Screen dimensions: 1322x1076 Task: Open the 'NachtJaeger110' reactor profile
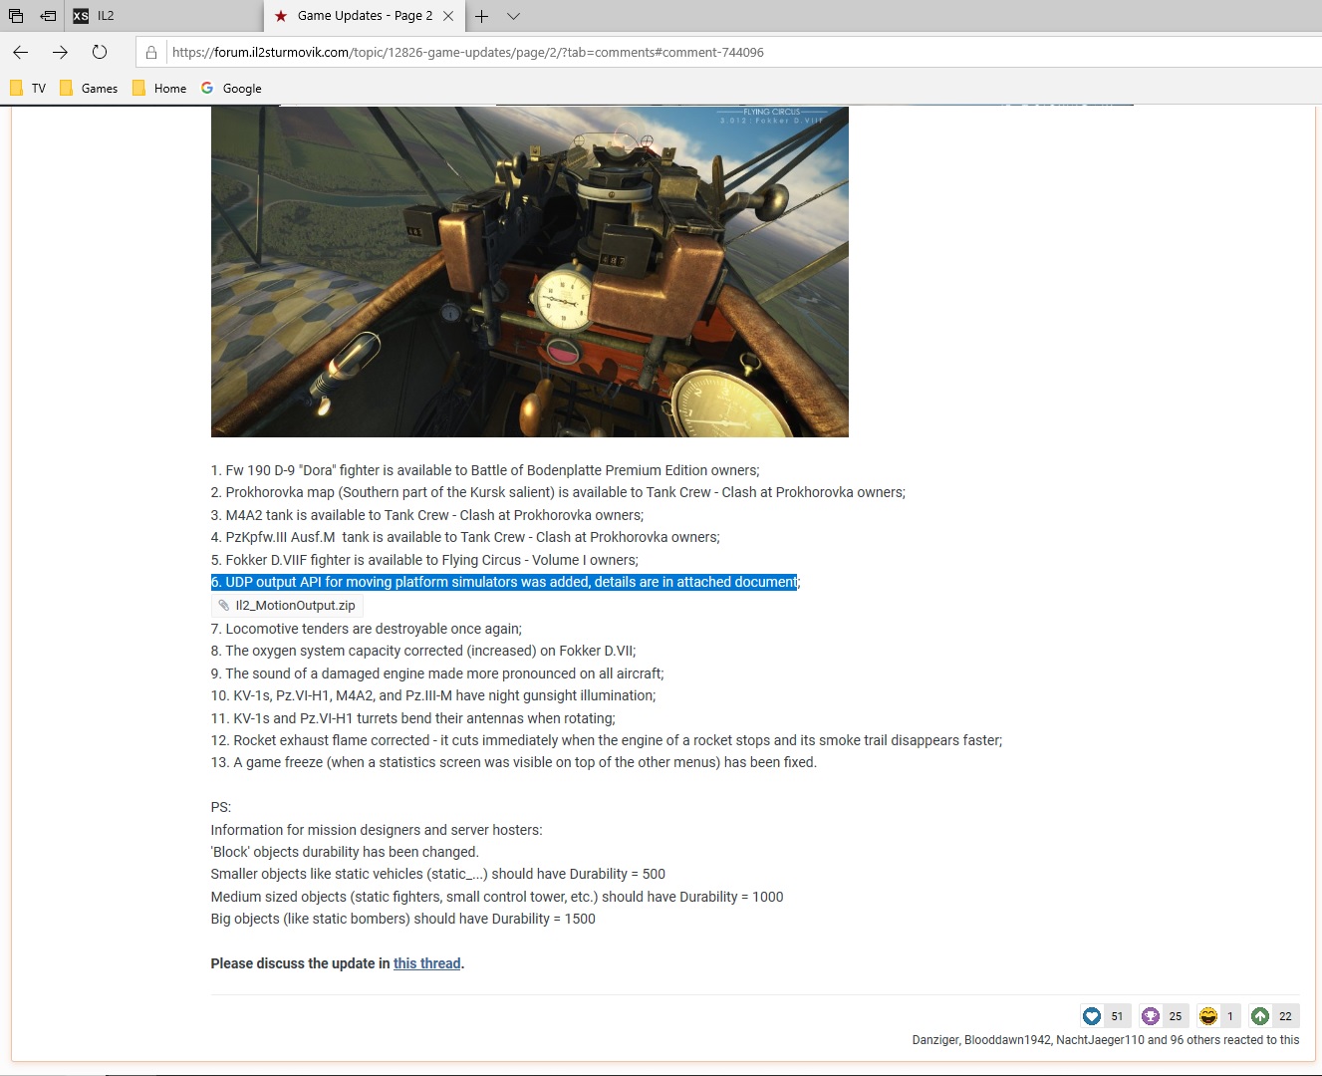[x=1101, y=1040]
